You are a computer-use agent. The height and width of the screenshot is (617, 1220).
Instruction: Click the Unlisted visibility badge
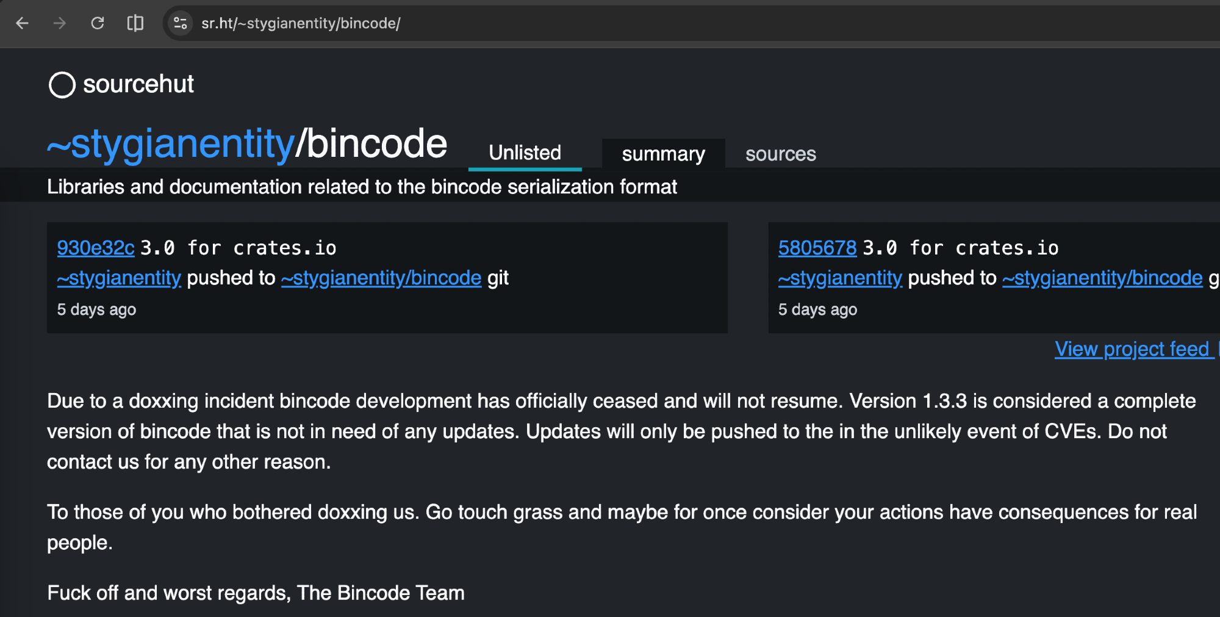[x=525, y=153]
